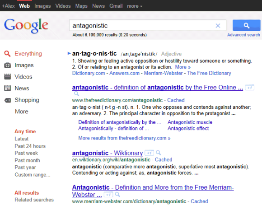Click the 'an·tag·o·nis·tic' dictionary headword
The width and height of the screenshot is (262, 205).
coord(94,53)
